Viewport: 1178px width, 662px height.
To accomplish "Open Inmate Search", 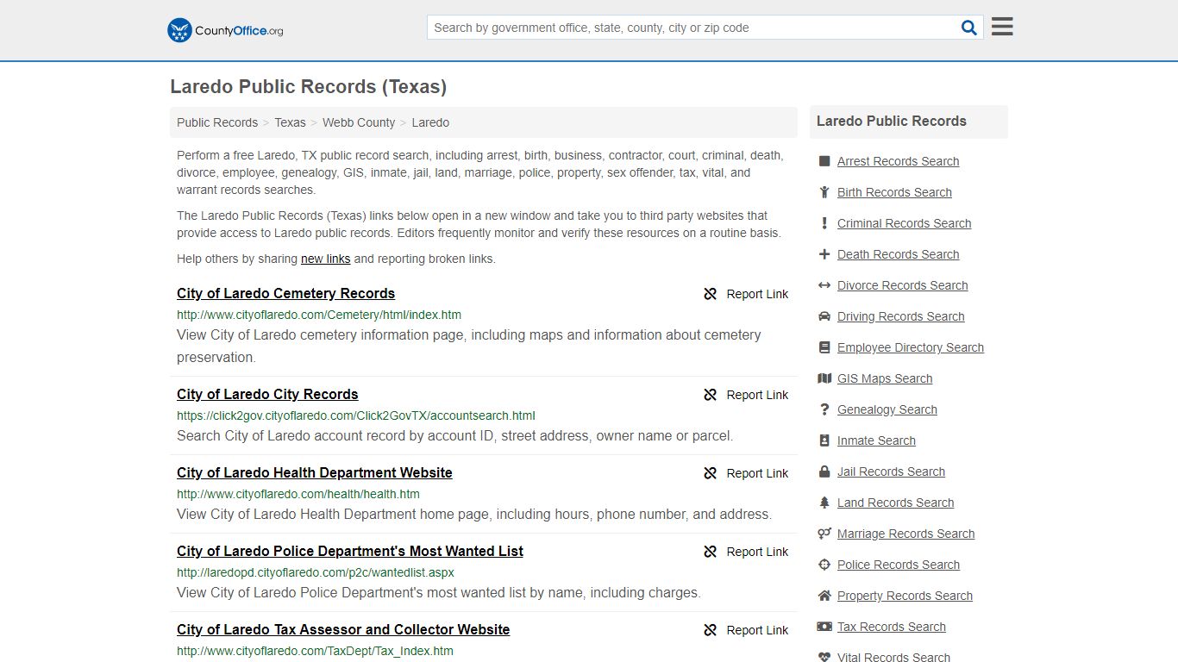I will (876, 440).
